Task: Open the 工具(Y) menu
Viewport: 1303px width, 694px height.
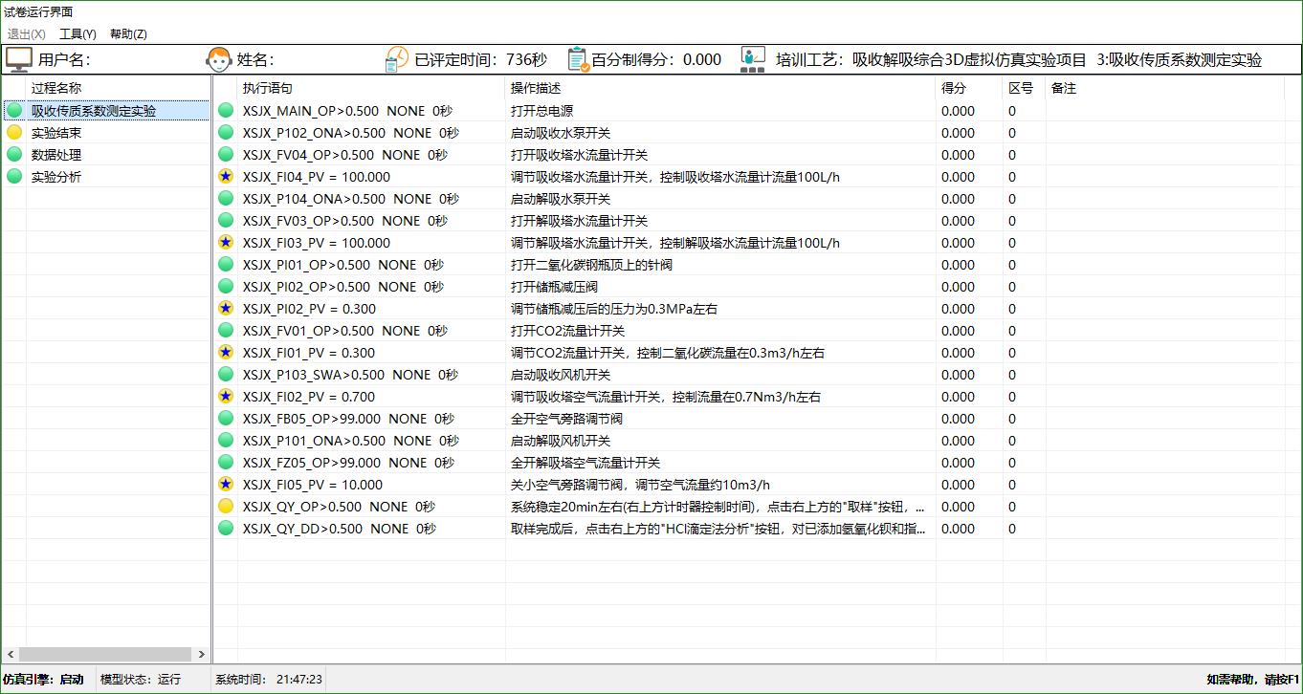Action: pos(77,33)
